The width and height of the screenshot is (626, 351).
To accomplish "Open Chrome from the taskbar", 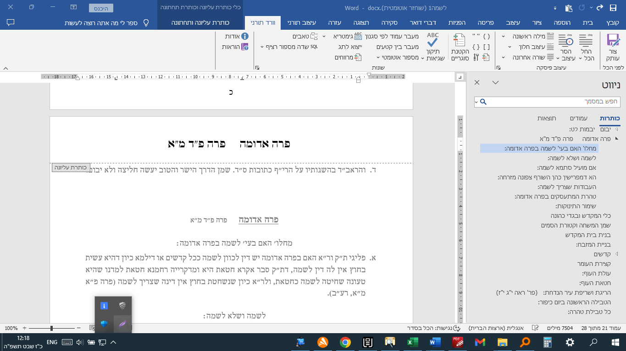I will 345,342.
